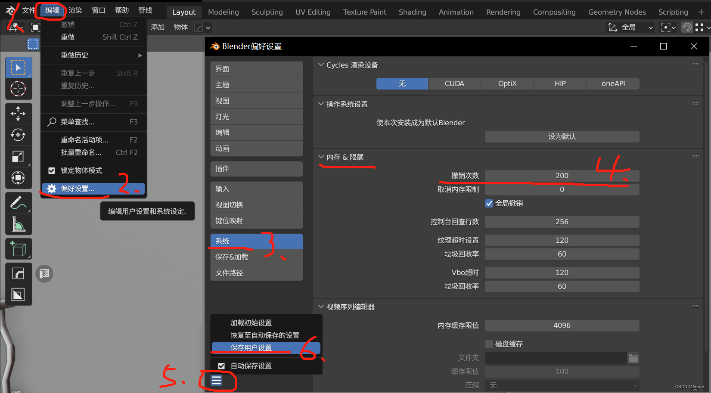Click the transform orientation axes icon
Image resolution: width=711 pixels, height=393 pixels.
[612, 28]
